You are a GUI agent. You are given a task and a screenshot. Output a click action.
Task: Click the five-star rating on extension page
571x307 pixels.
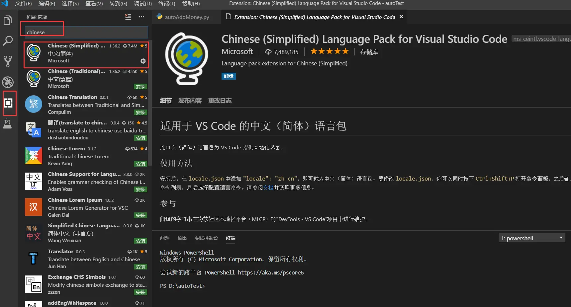tap(330, 51)
